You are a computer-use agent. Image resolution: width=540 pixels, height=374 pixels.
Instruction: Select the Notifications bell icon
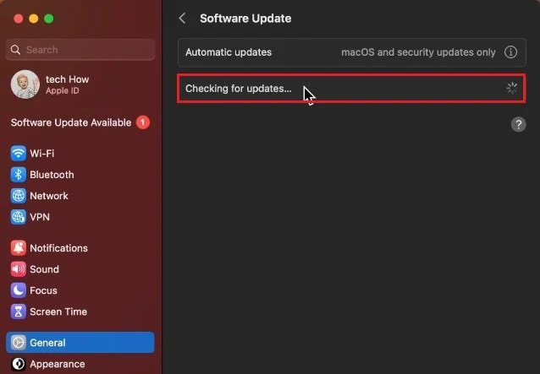click(19, 248)
